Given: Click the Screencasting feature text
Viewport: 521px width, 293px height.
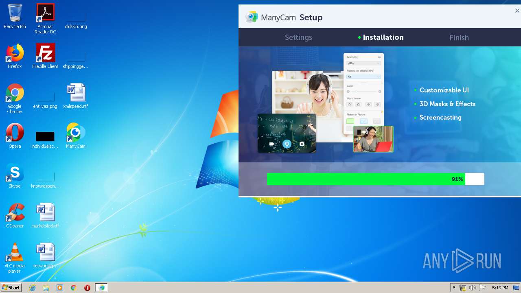Looking at the screenshot, I should pyautogui.click(x=440, y=117).
